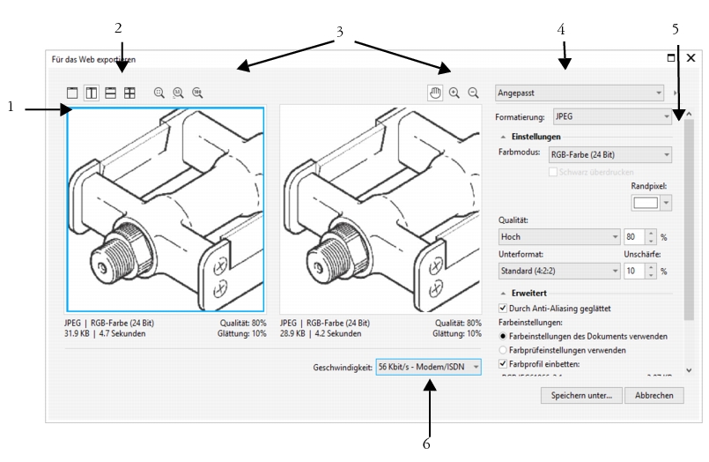
Task: Select two horizontal previews split layout
Action: [x=110, y=93]
